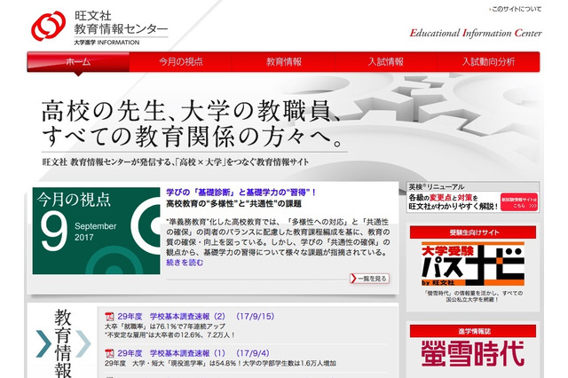Viewport: 568px width, 378px height.
Task: Click the red arrow on 一覧を見る
Action: pos(353,279)
